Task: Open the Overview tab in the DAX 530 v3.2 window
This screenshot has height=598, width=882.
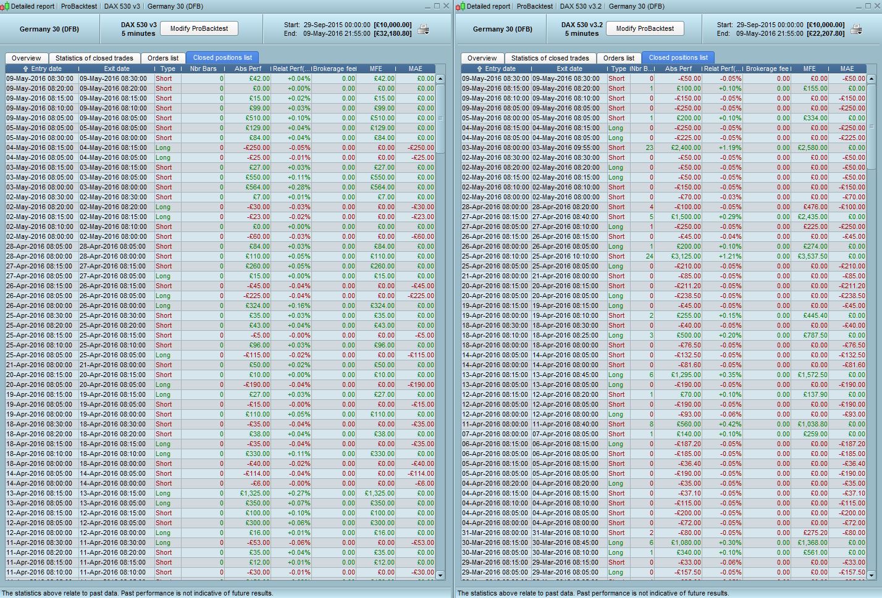Action: point(482,58)
